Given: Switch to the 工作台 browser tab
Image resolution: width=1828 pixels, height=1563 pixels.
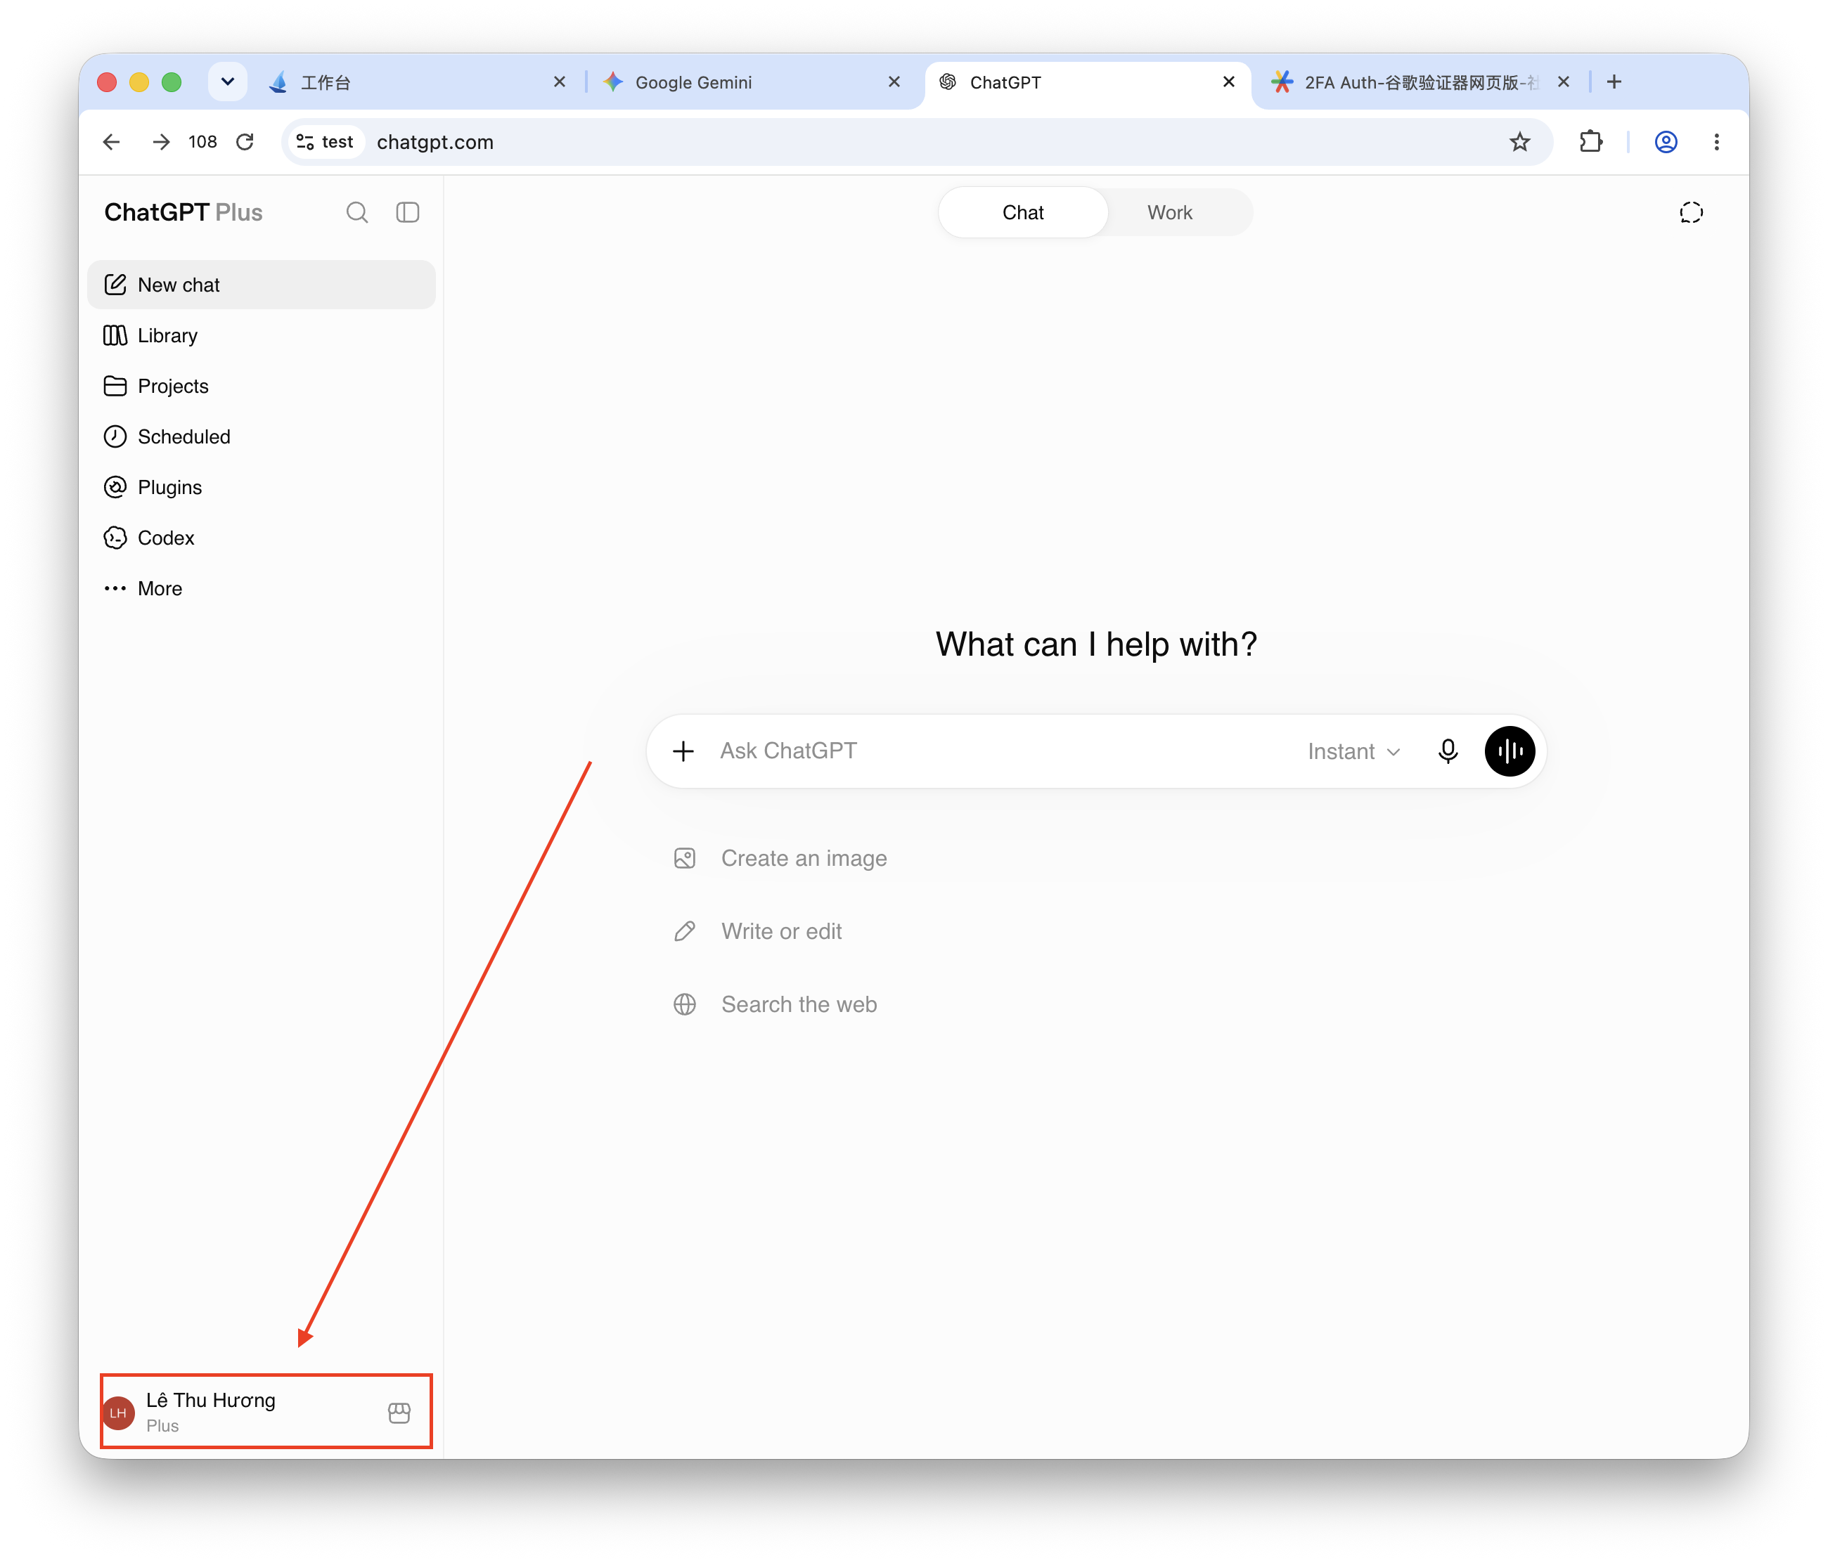Looking at the screenshot, I should [x=416, y=82].
